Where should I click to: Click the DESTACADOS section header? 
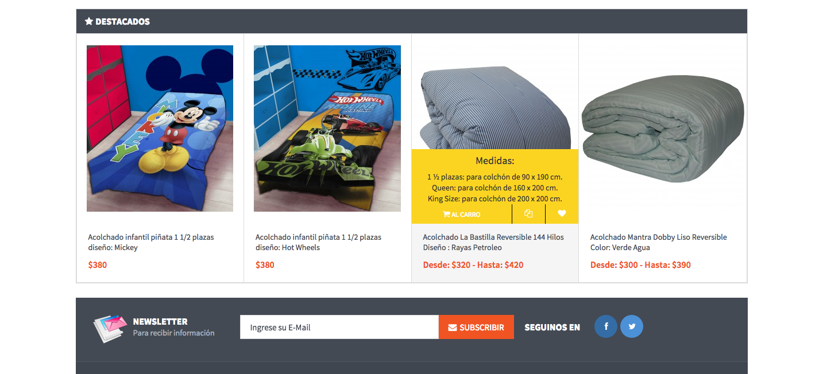[412, 21]
